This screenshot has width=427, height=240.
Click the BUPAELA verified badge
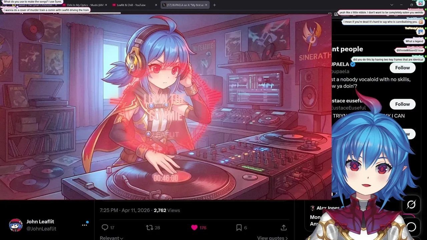point(353,64)
